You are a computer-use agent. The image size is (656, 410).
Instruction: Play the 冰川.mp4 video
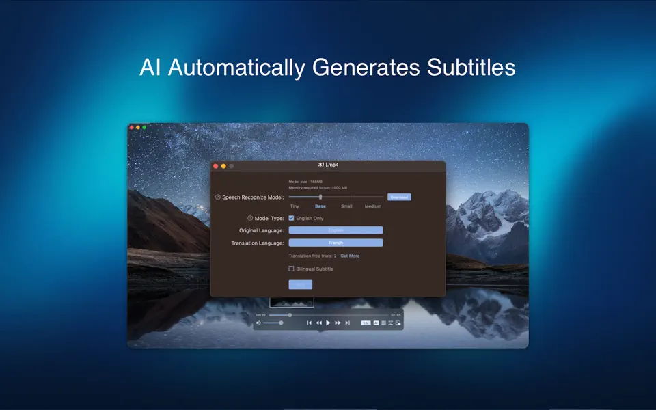(x=329, y=322)
